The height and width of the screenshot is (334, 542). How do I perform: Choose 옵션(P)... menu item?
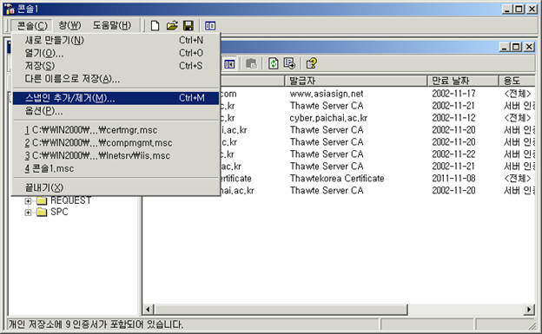pyautogui.click(x=116, y=111)
